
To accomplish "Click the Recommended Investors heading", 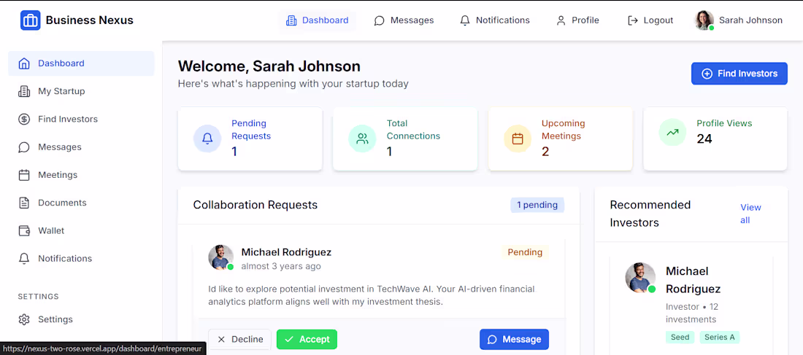I will click(650, 214).
